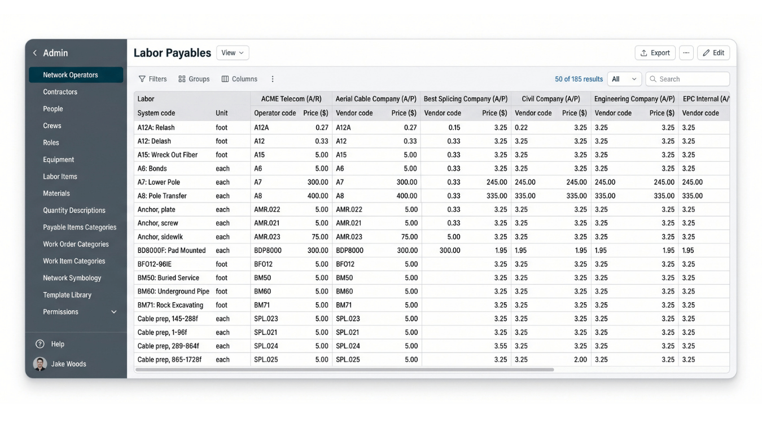Image resolution: width=762 pixels, height=423 pixels.
Task: Open the Columns chooser
Action: (x=239, y=79)
